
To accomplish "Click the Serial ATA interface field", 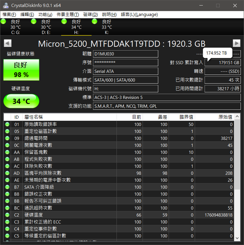I will [x=126, y=71].
